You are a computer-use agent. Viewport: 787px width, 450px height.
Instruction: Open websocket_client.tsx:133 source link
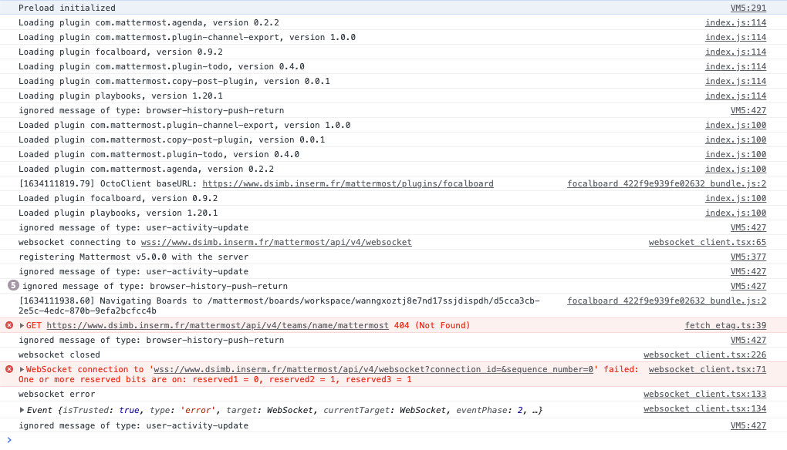point(704,394)
